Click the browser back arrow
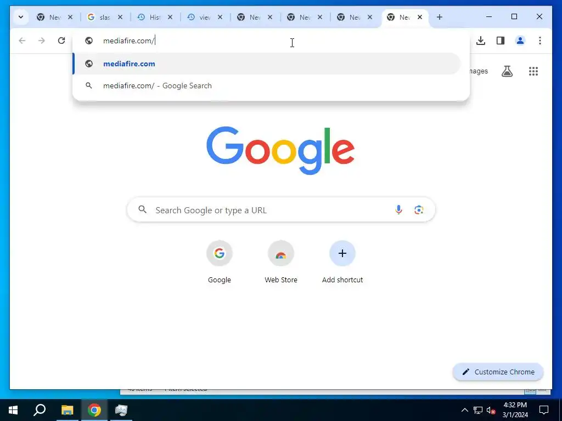This screenshot has width=562, height=421. pyautogui.click(x=22, y=41)
